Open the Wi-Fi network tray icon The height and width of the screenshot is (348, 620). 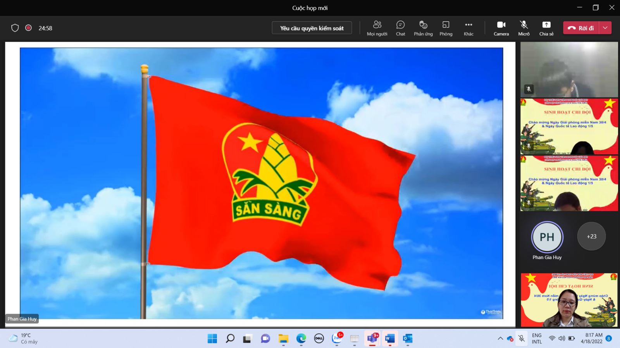(x=552, y=339)
